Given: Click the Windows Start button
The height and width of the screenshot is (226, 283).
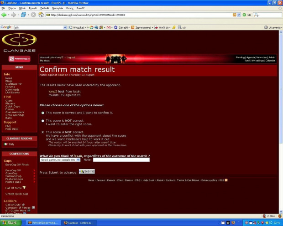Looking at the screenshot, I should 10,222.
